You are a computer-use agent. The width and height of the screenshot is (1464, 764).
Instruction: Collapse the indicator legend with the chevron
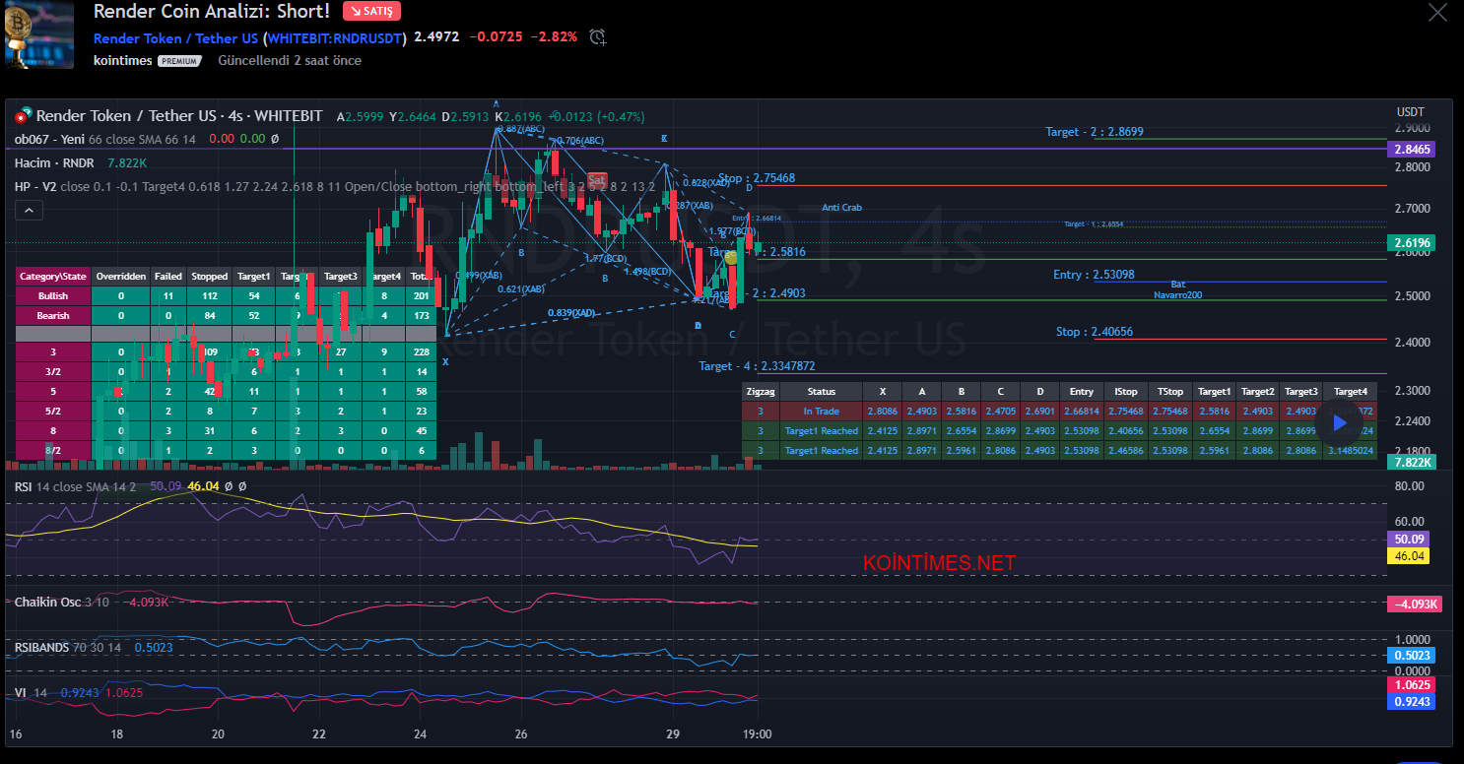tap(29, 210)
